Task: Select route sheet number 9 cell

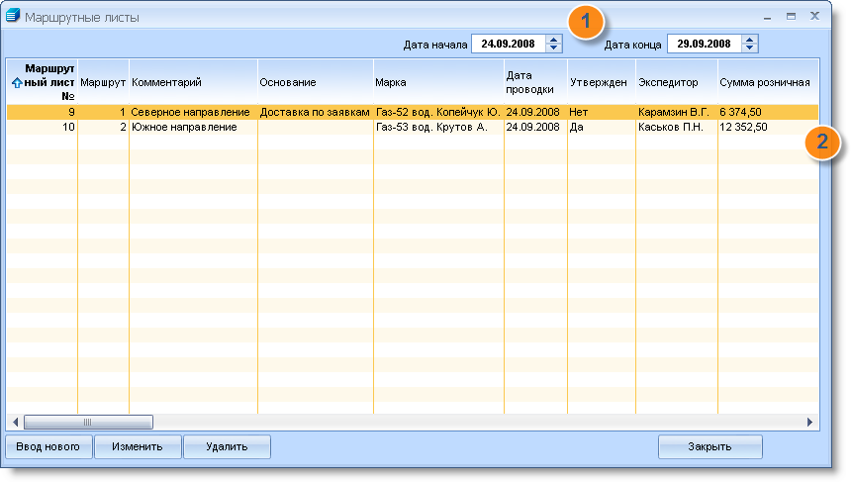Action: point(43,112)
